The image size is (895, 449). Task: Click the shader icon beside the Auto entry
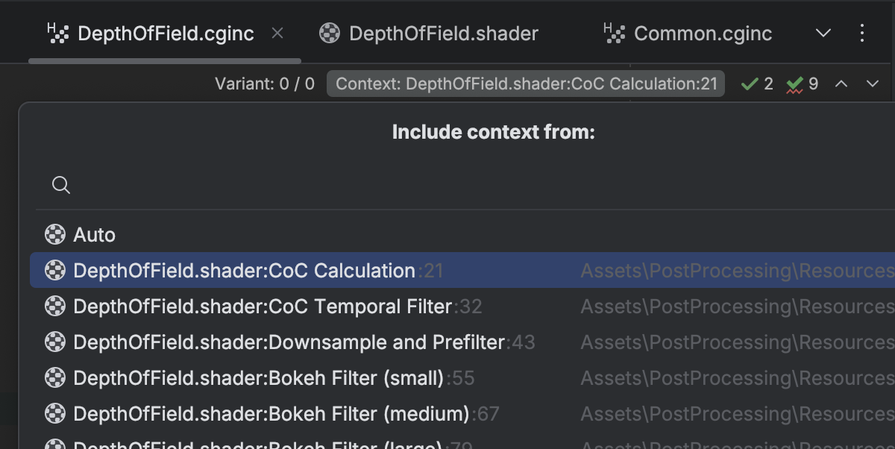[55, 234]
